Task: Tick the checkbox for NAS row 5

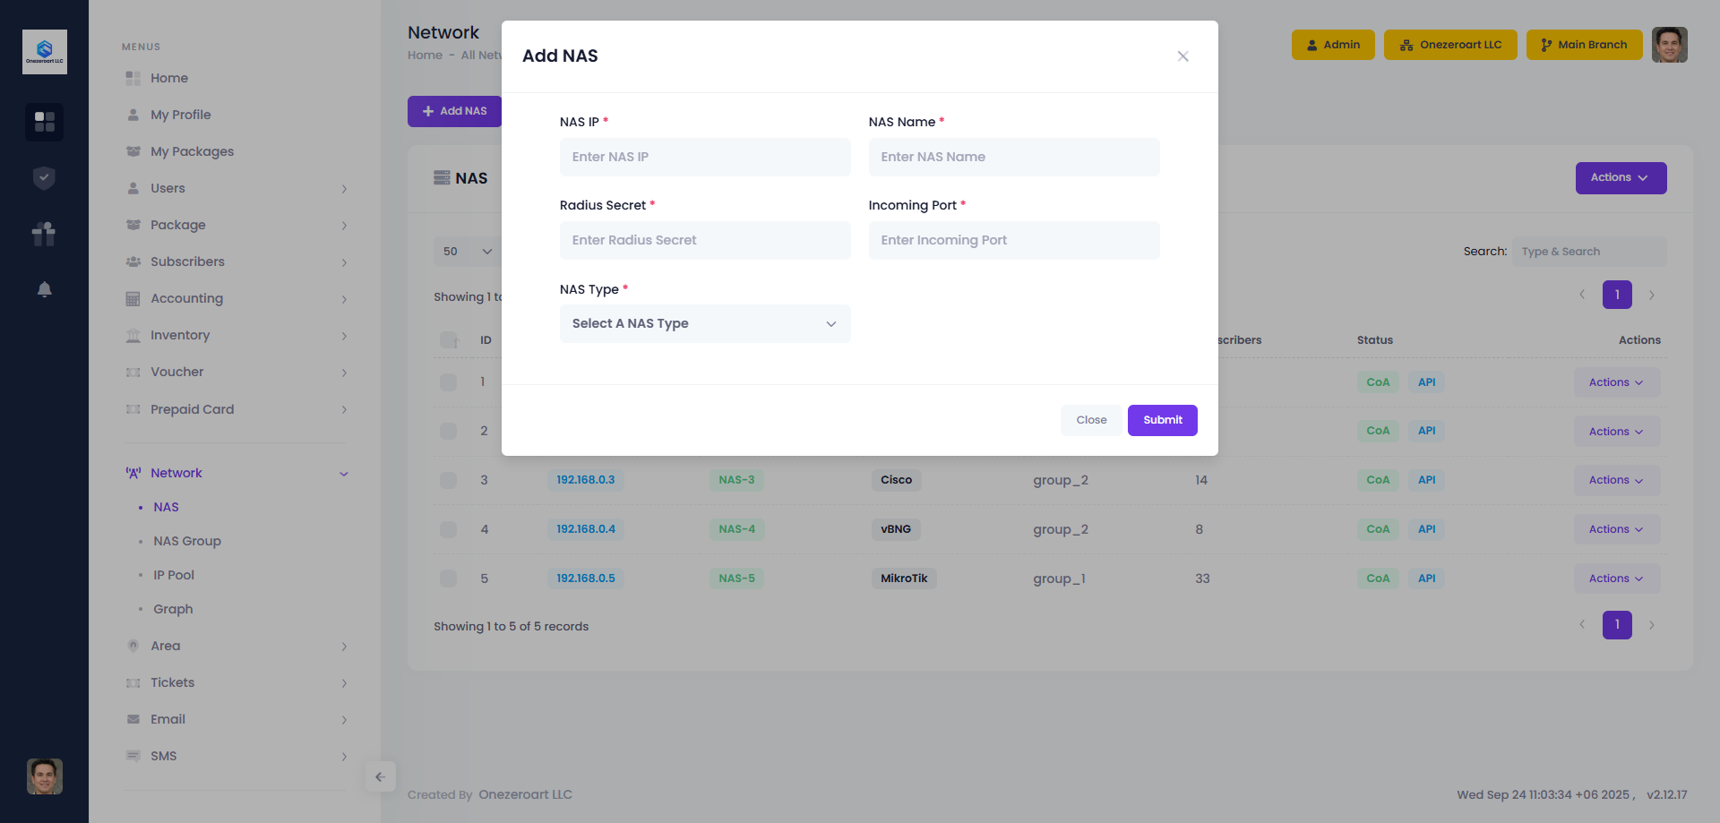Action: click(x=448, y=579)
